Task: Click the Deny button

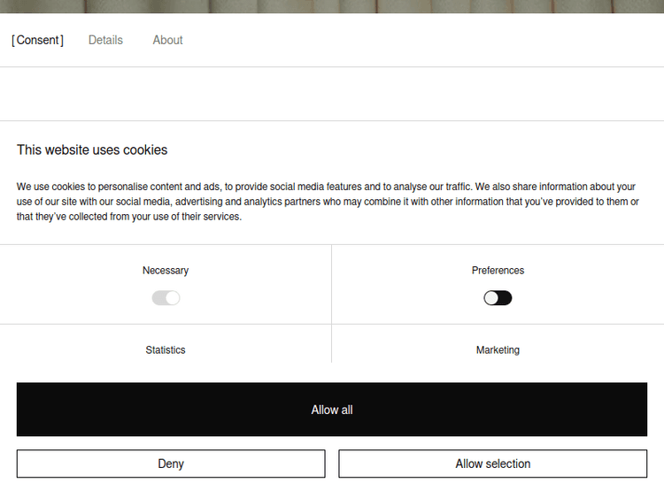Action: [x=171, y=464]
